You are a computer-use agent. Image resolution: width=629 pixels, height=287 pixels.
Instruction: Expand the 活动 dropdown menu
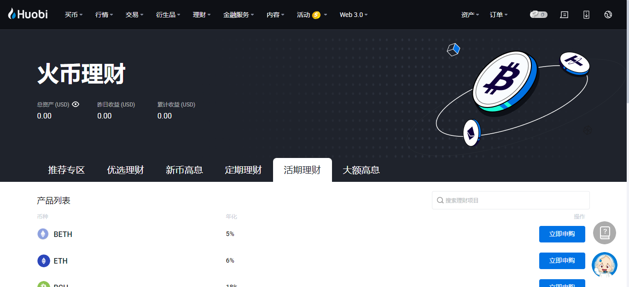[x=312, y=15]
